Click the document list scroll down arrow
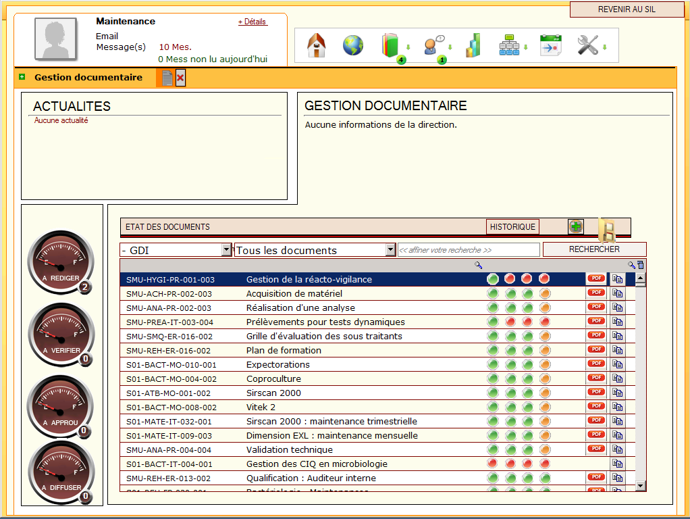690x519 pixels. pos(640,485)
